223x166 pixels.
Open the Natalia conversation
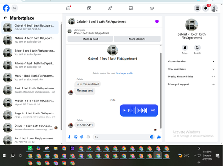coord(30,40)
